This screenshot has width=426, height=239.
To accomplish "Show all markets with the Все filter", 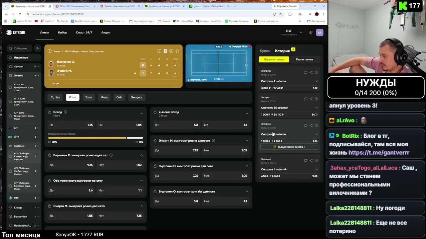I will pos(55,97).
